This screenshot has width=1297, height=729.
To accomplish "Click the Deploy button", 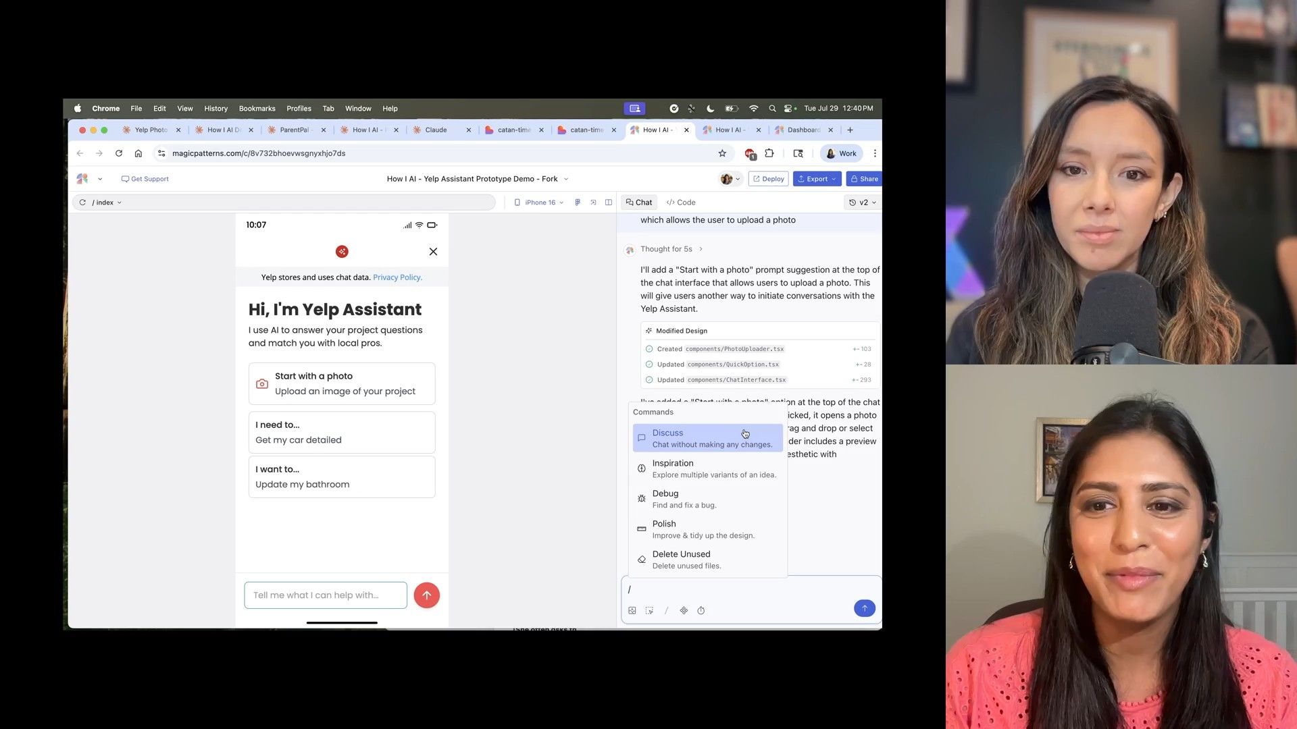I will (768, 179).
